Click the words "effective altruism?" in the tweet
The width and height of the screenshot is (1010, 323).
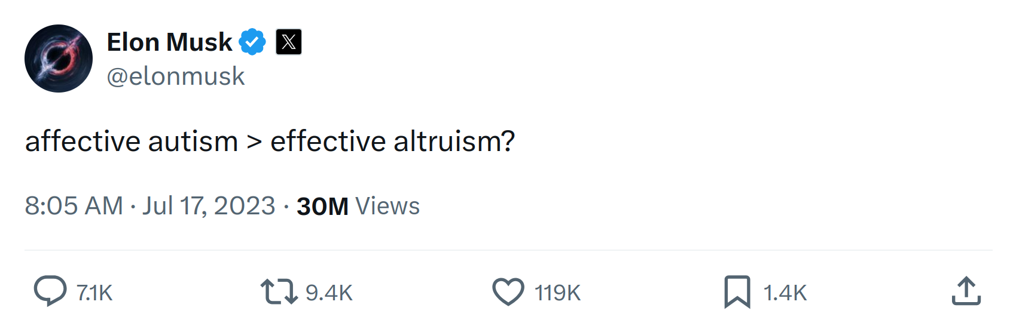[x=393, y=141]
